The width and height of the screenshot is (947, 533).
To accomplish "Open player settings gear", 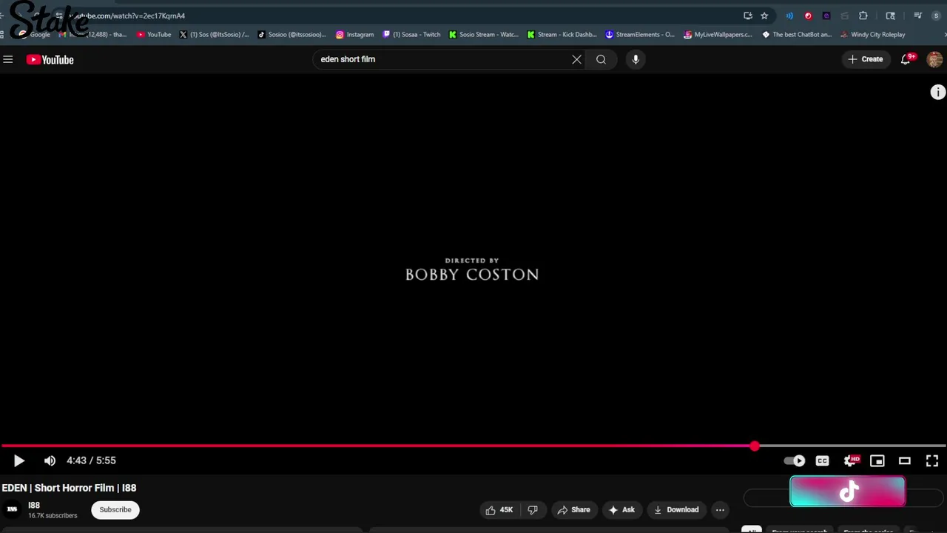I will pos(851,460).
